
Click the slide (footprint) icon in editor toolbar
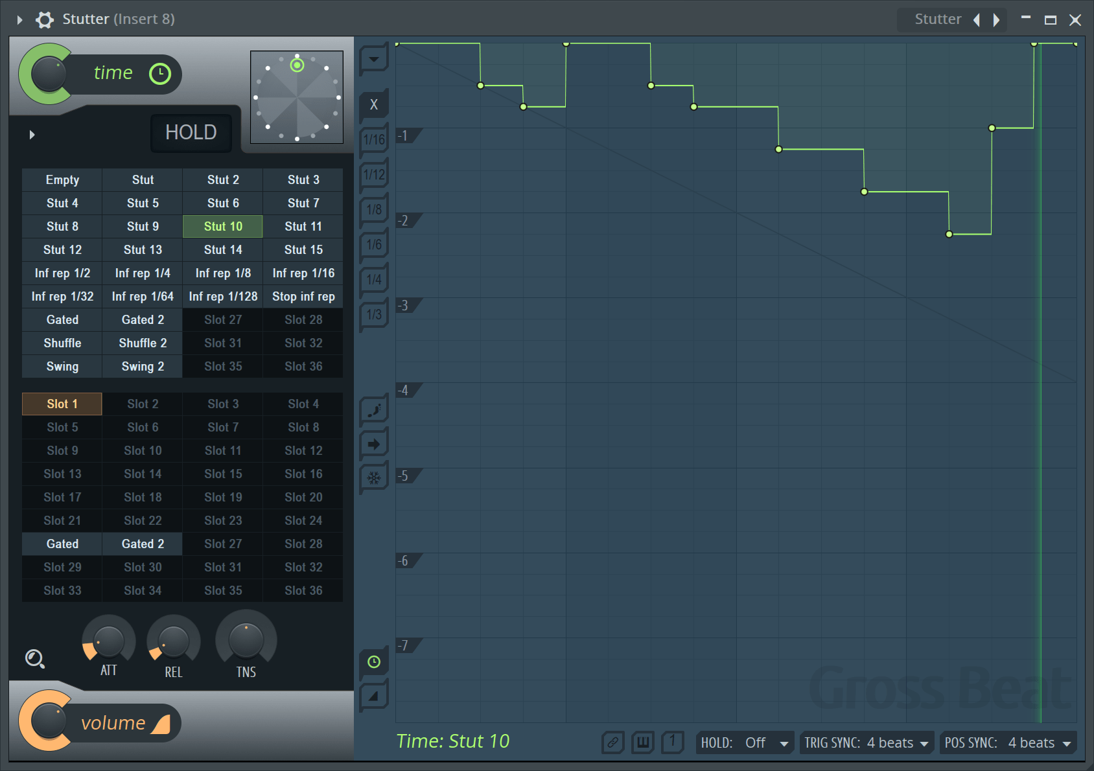(374, 410)
